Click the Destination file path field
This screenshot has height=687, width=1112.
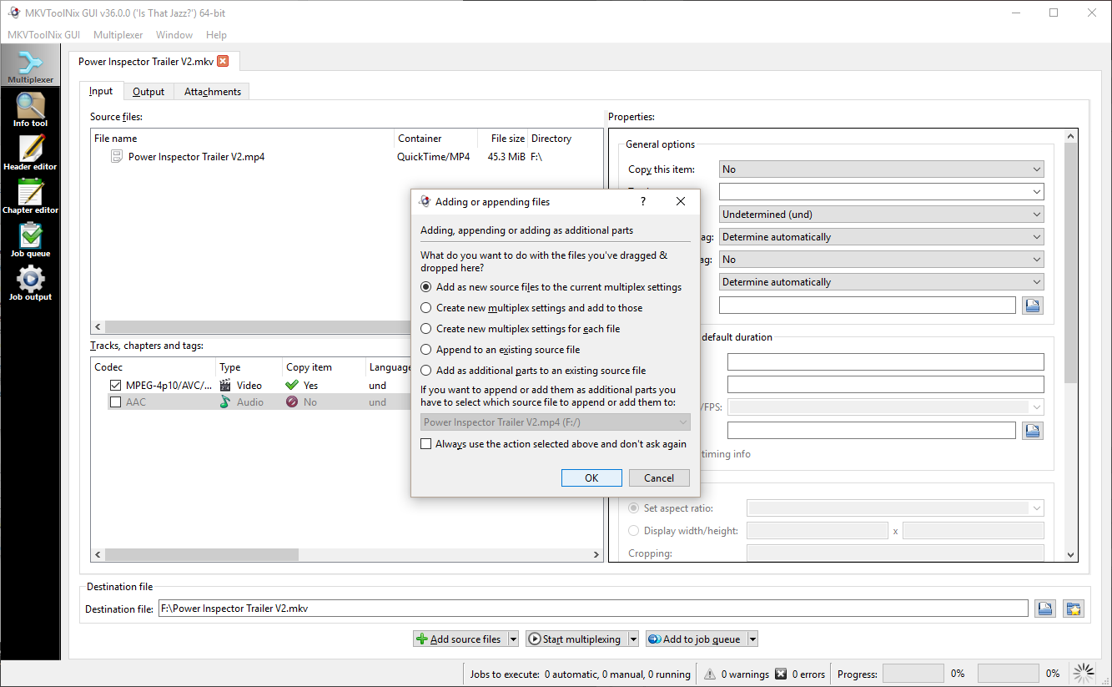point(592,609)
